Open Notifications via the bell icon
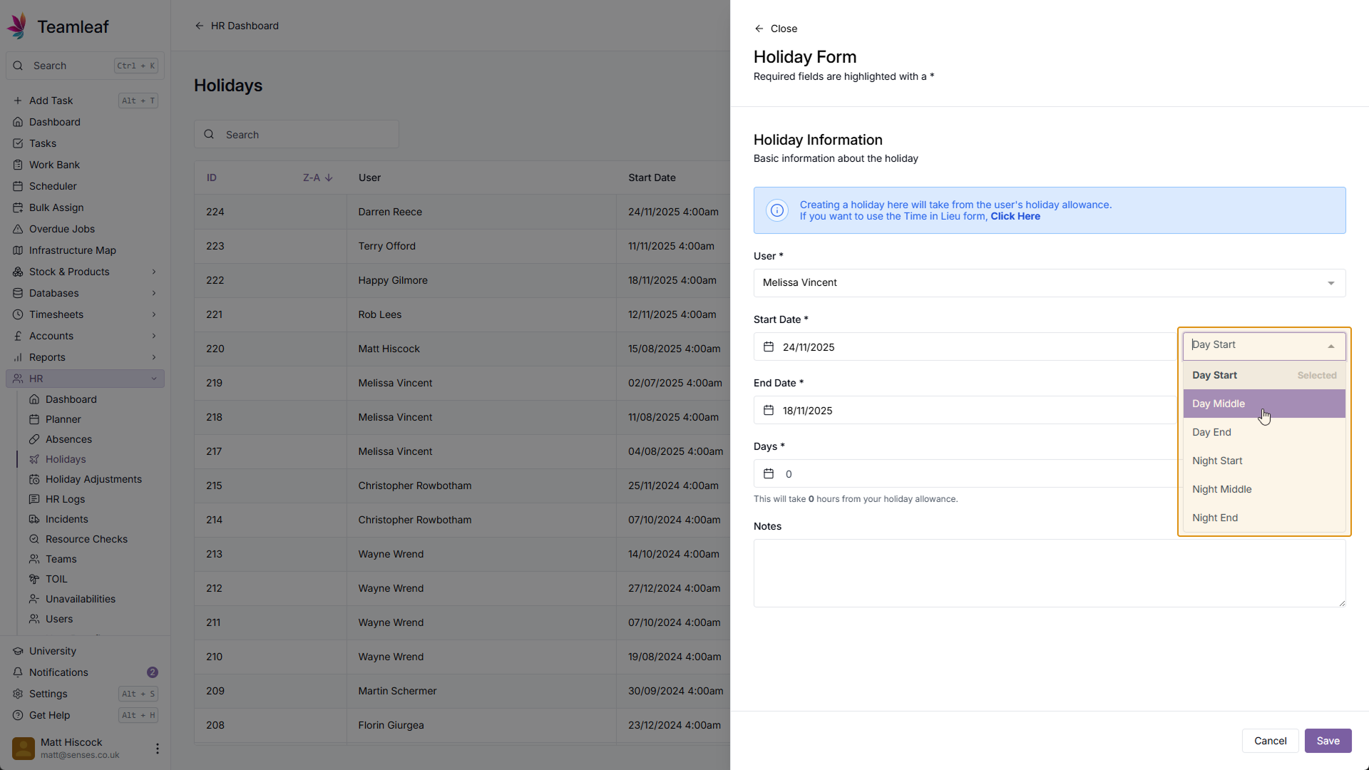The height and width of the screenshot is (770, 1369). pos(18,672)
